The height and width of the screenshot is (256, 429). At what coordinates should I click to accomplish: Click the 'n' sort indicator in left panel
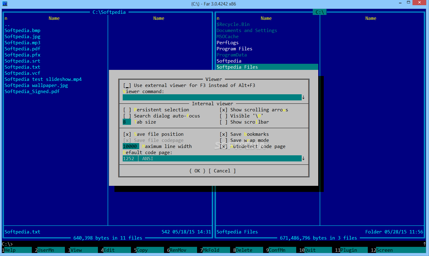(6, 18)
